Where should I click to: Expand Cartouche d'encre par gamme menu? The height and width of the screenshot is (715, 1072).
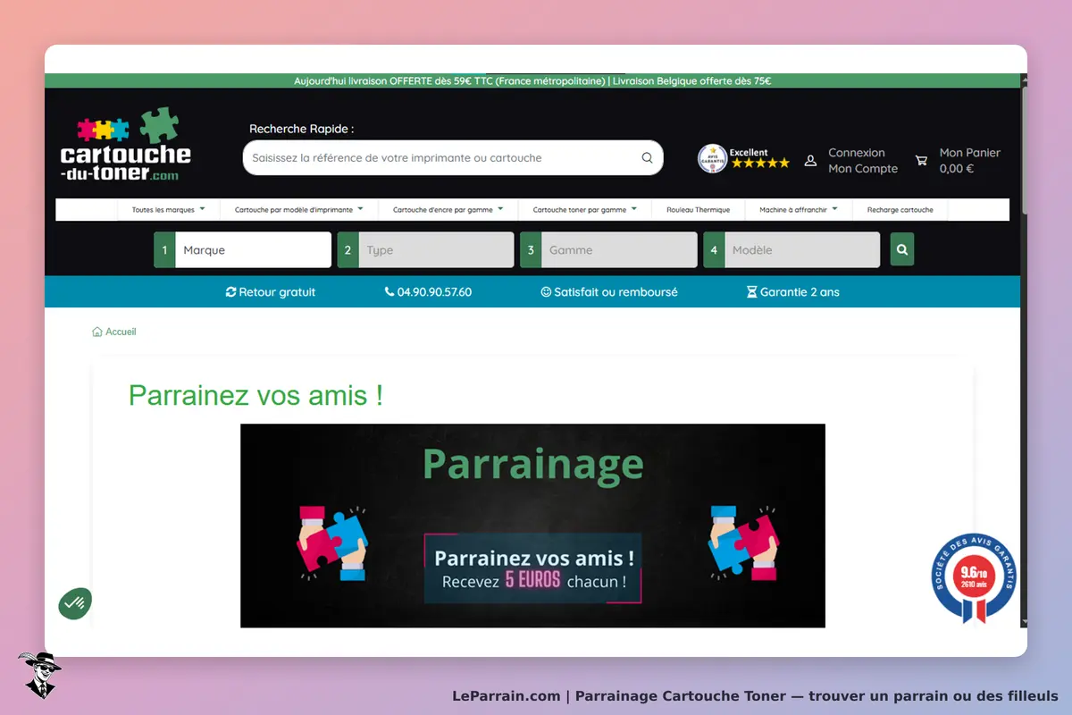tap(448, 210)
